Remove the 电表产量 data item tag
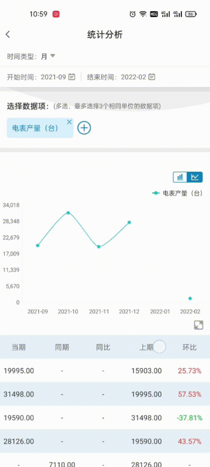The width and height of the screenshot is (210, 467). pos(69,122)
